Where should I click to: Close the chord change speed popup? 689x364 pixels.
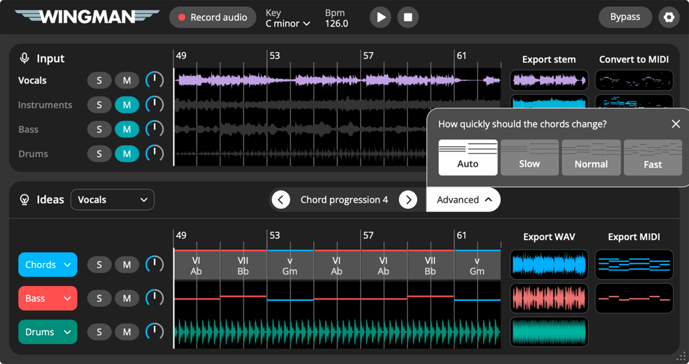(x=676, y=124)
